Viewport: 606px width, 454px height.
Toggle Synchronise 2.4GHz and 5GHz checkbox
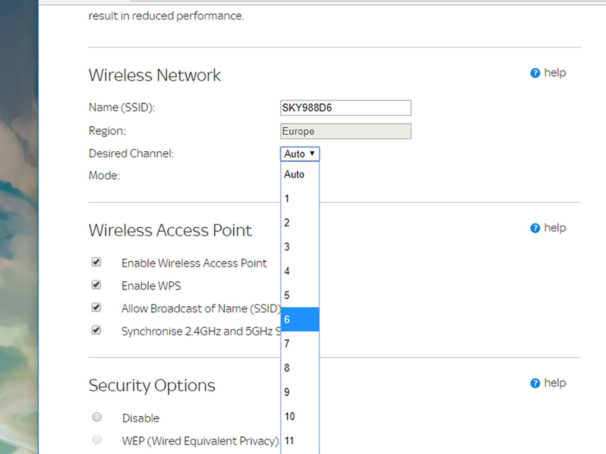(96, 330)
